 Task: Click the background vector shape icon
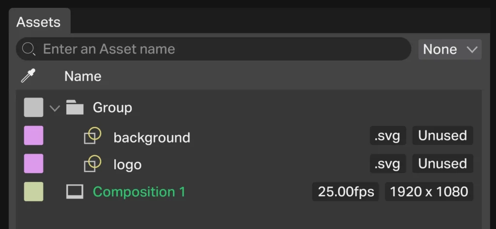(92, 136)
